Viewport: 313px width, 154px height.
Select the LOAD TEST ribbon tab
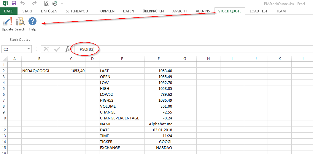[x=258, y=11]
